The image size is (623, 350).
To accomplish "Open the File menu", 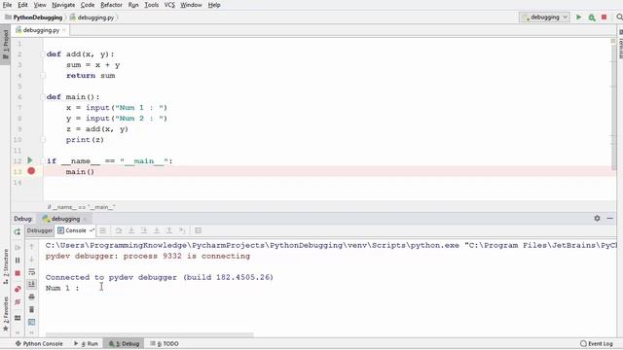I will coord(7,5).
